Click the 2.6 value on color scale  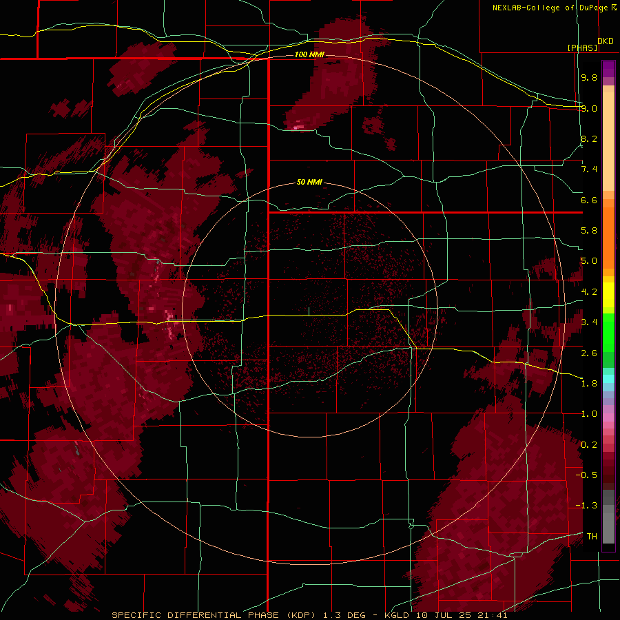pyautogui.click(x=589, y=353)
